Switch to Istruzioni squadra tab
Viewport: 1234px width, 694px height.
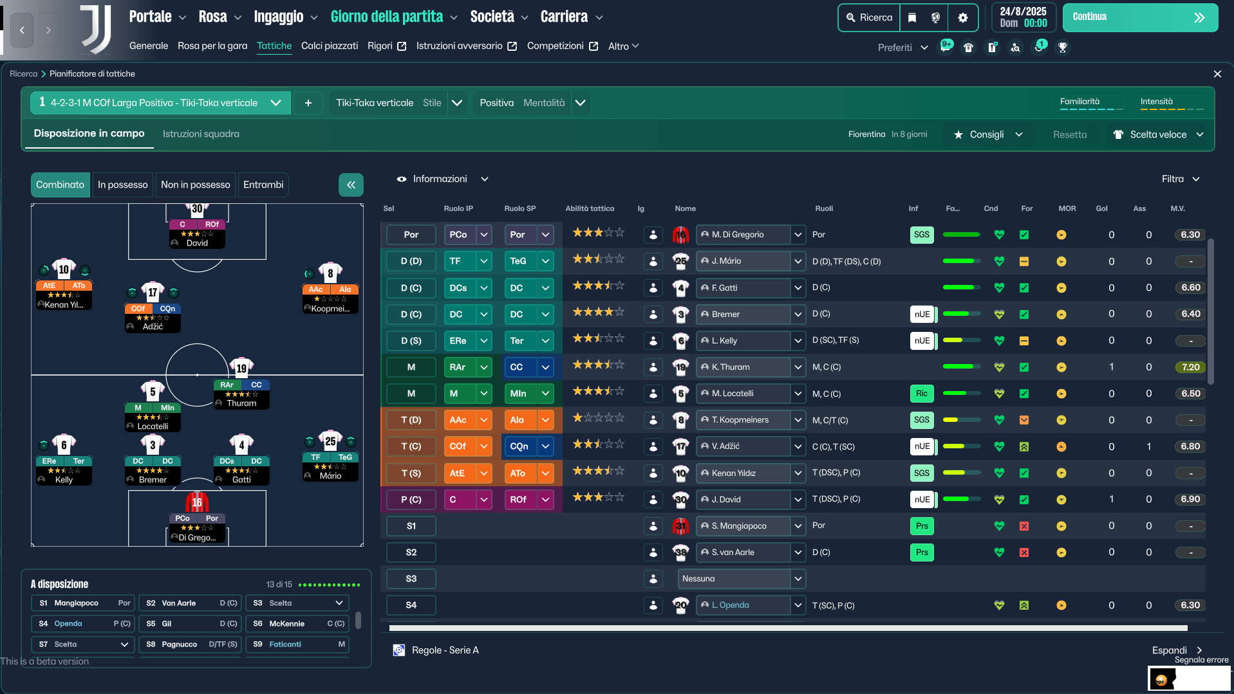(x=201, y=134)
